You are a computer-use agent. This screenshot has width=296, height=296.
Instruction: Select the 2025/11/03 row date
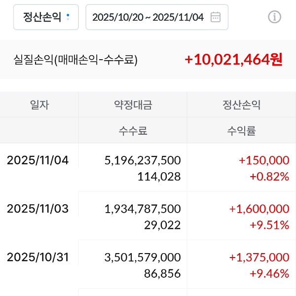[38, 208]
